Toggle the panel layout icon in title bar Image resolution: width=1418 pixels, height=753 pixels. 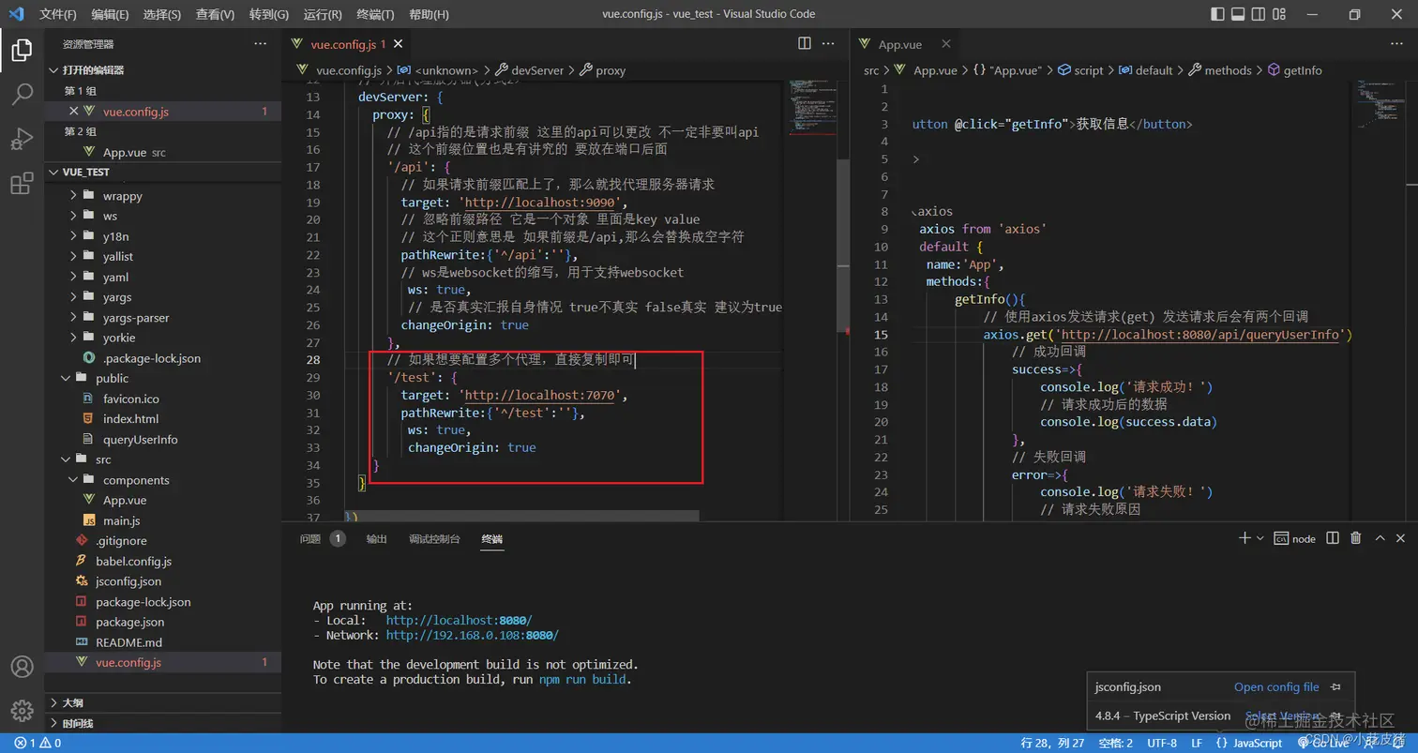[x=1238, y=14]
